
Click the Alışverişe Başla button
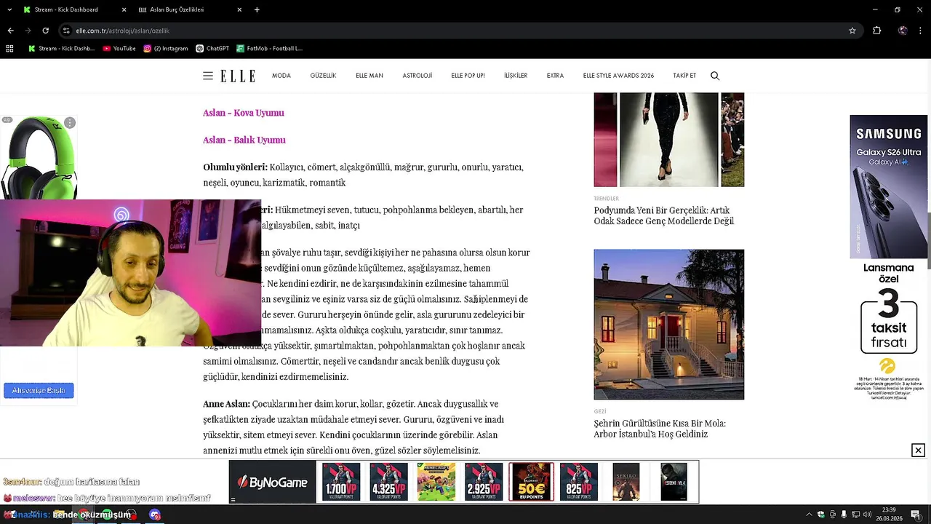click(39, 391)
